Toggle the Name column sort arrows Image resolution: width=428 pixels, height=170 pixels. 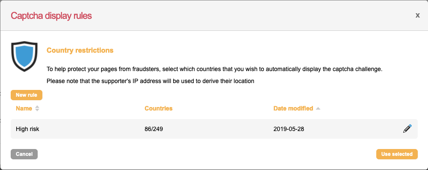pos(37,108)
